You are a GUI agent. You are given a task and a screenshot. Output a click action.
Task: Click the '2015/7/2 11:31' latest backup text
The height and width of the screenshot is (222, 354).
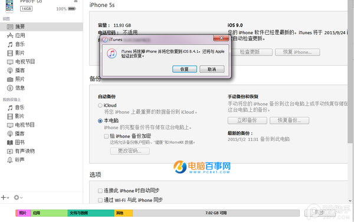click(x=243, y=140)
